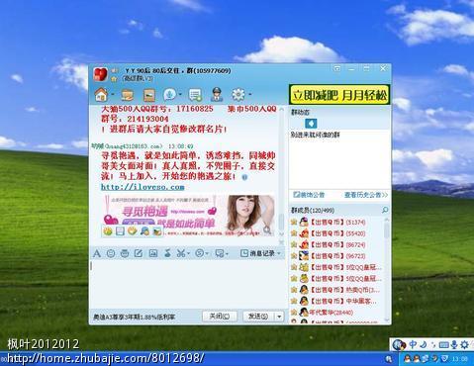Search group members with the magnifier
The image size is (474, 366).
click(x=385, y=210)
